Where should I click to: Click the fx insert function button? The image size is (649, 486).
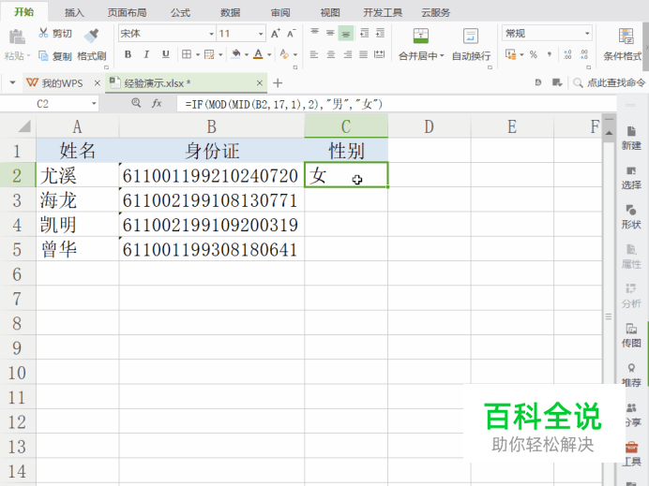pos(157,103)
